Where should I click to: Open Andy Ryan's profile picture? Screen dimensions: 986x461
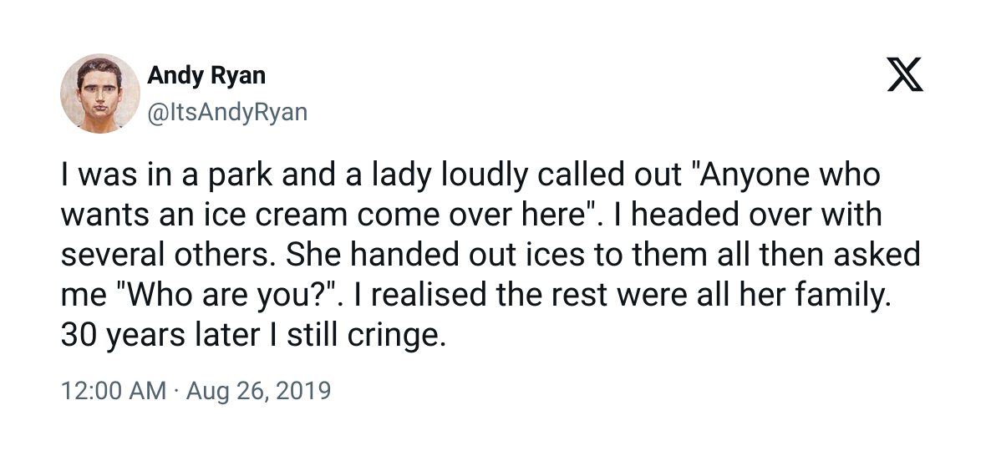click(99, 93)
